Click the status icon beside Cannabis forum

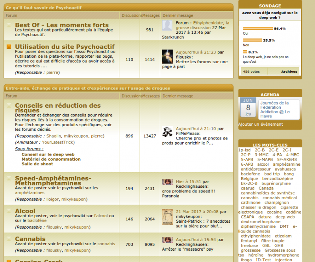9,239
